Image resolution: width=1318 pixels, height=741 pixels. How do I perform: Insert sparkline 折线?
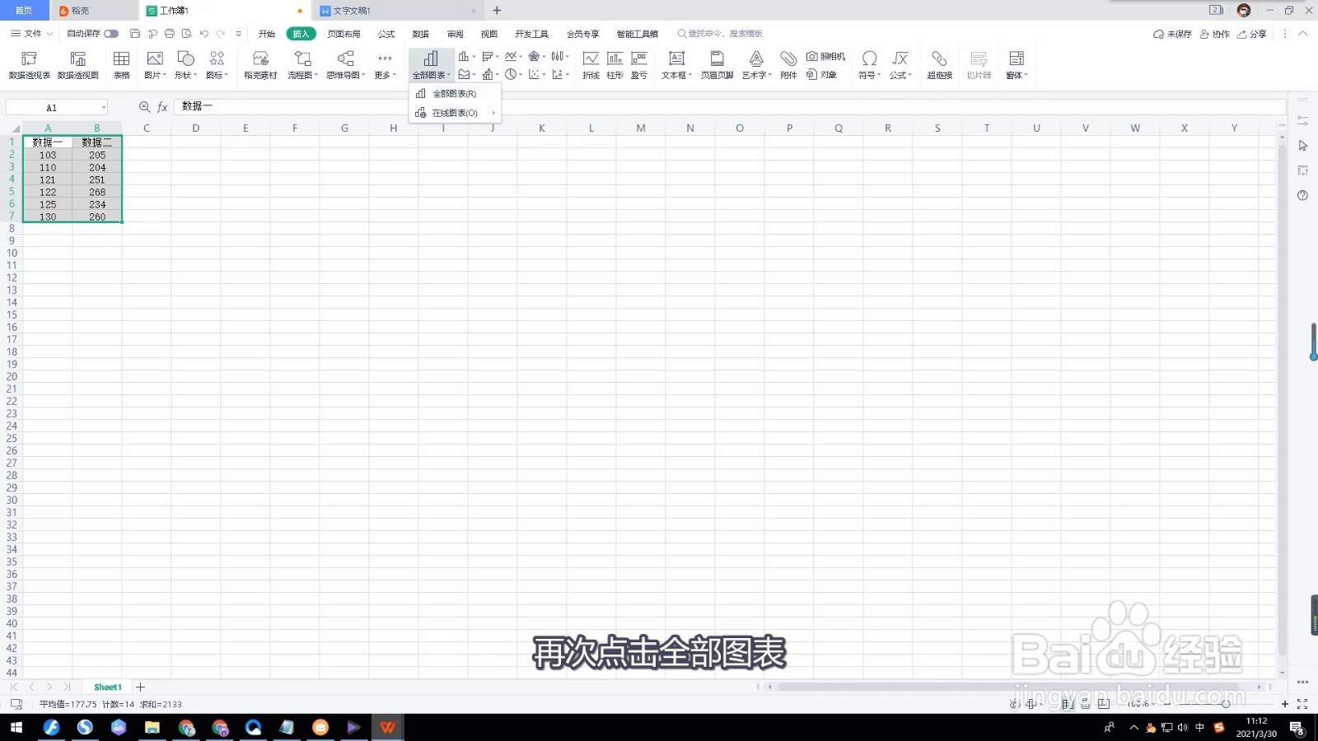[x=591, y=64]
